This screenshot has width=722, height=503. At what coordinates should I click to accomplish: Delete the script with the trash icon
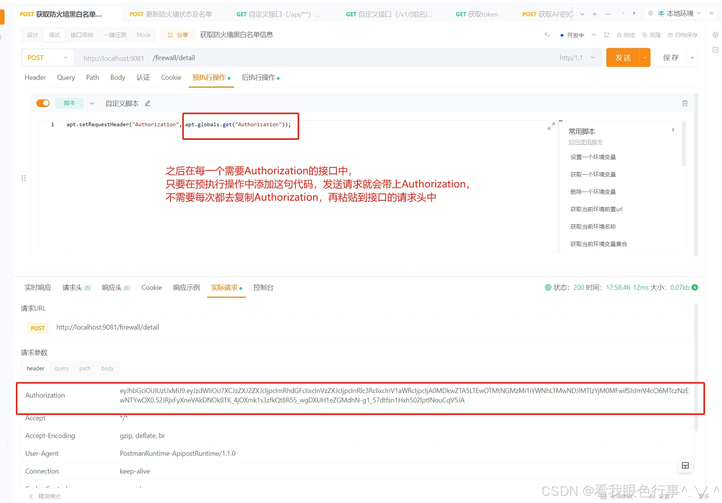click(x=685, y=103)
